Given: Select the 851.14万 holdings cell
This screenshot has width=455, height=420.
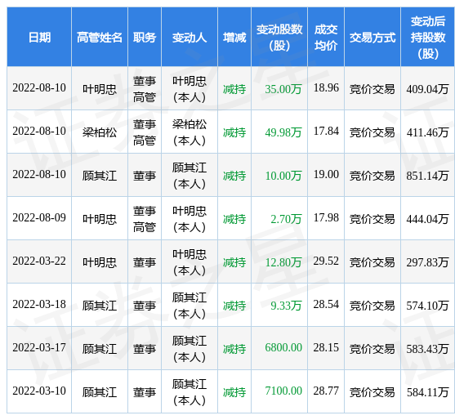Looking at the screenshot, I should click(428, 176).
